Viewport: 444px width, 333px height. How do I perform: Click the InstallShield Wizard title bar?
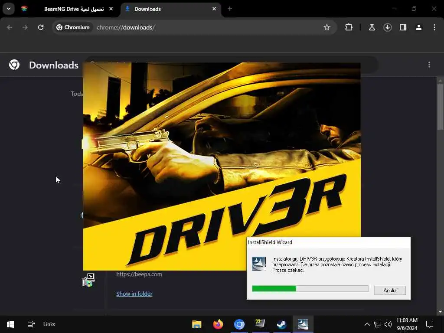coord(329,242)
